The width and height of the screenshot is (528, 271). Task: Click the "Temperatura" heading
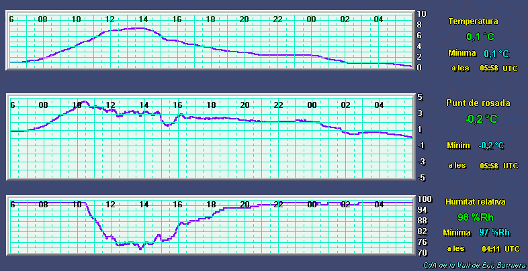pos(473,21)
